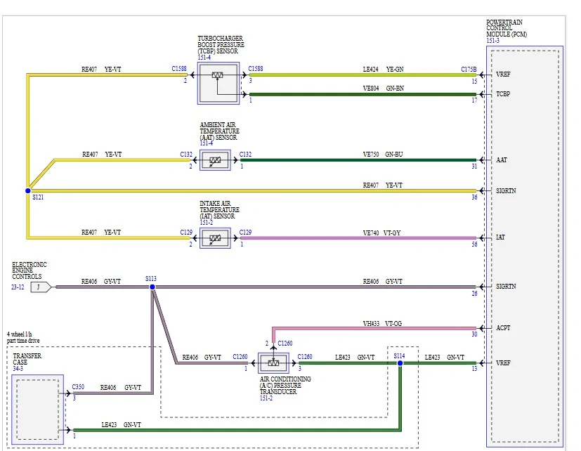The height and width of the screenshot is (451, 581).
Task: Click the AAT pin name in the PCM
Action: coord(502,160)
